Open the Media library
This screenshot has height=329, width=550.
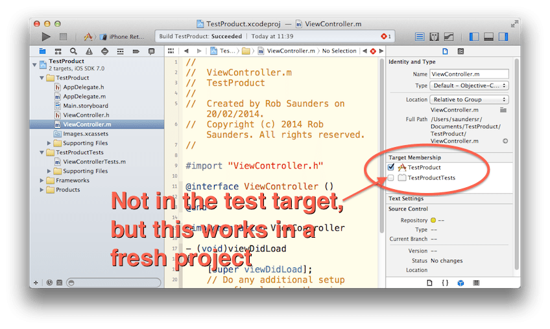(x=476, y=283)
